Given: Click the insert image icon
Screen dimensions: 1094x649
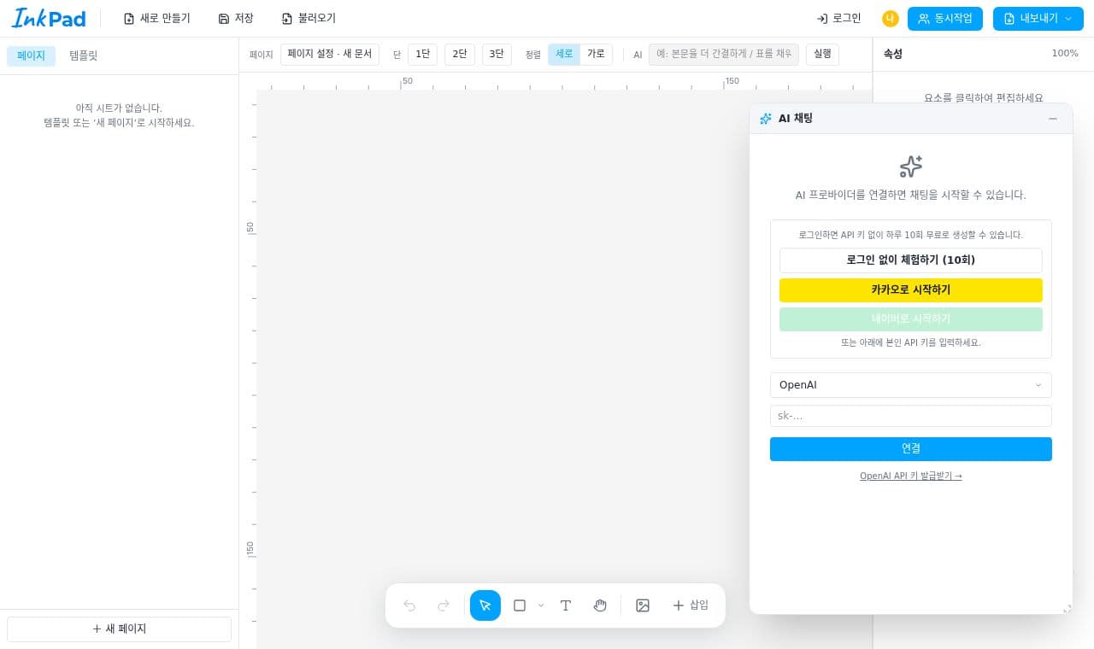Looking at the screenshot, I should click(x=643, y=605).
